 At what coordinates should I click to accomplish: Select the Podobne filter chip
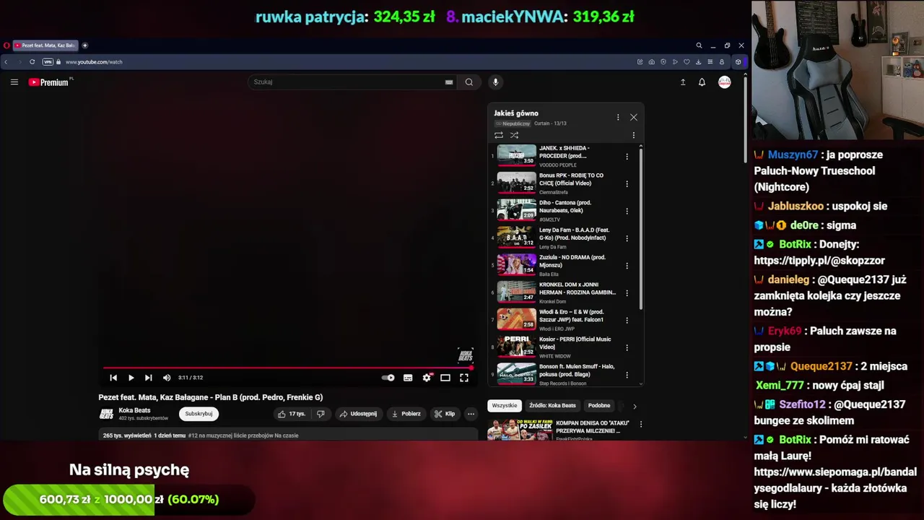point(599,406)
